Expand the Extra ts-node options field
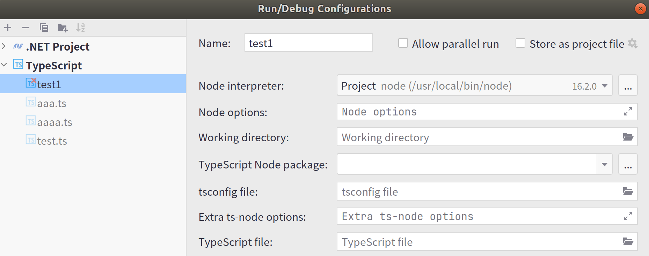 (628, 216)
